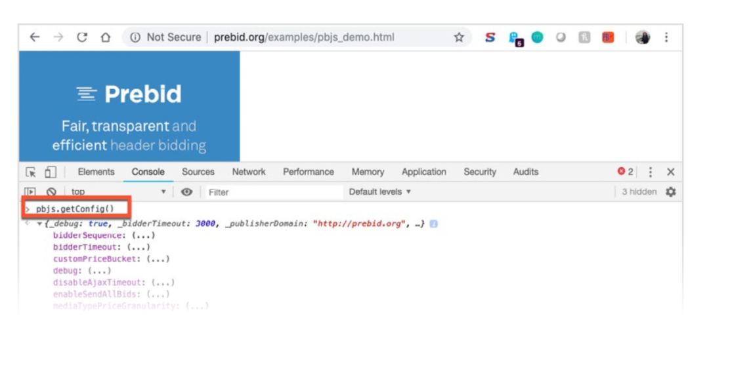The height and width of the screenshot is (375, 755).
Task: Click the console Filter input field
Action: pos(272,192)
